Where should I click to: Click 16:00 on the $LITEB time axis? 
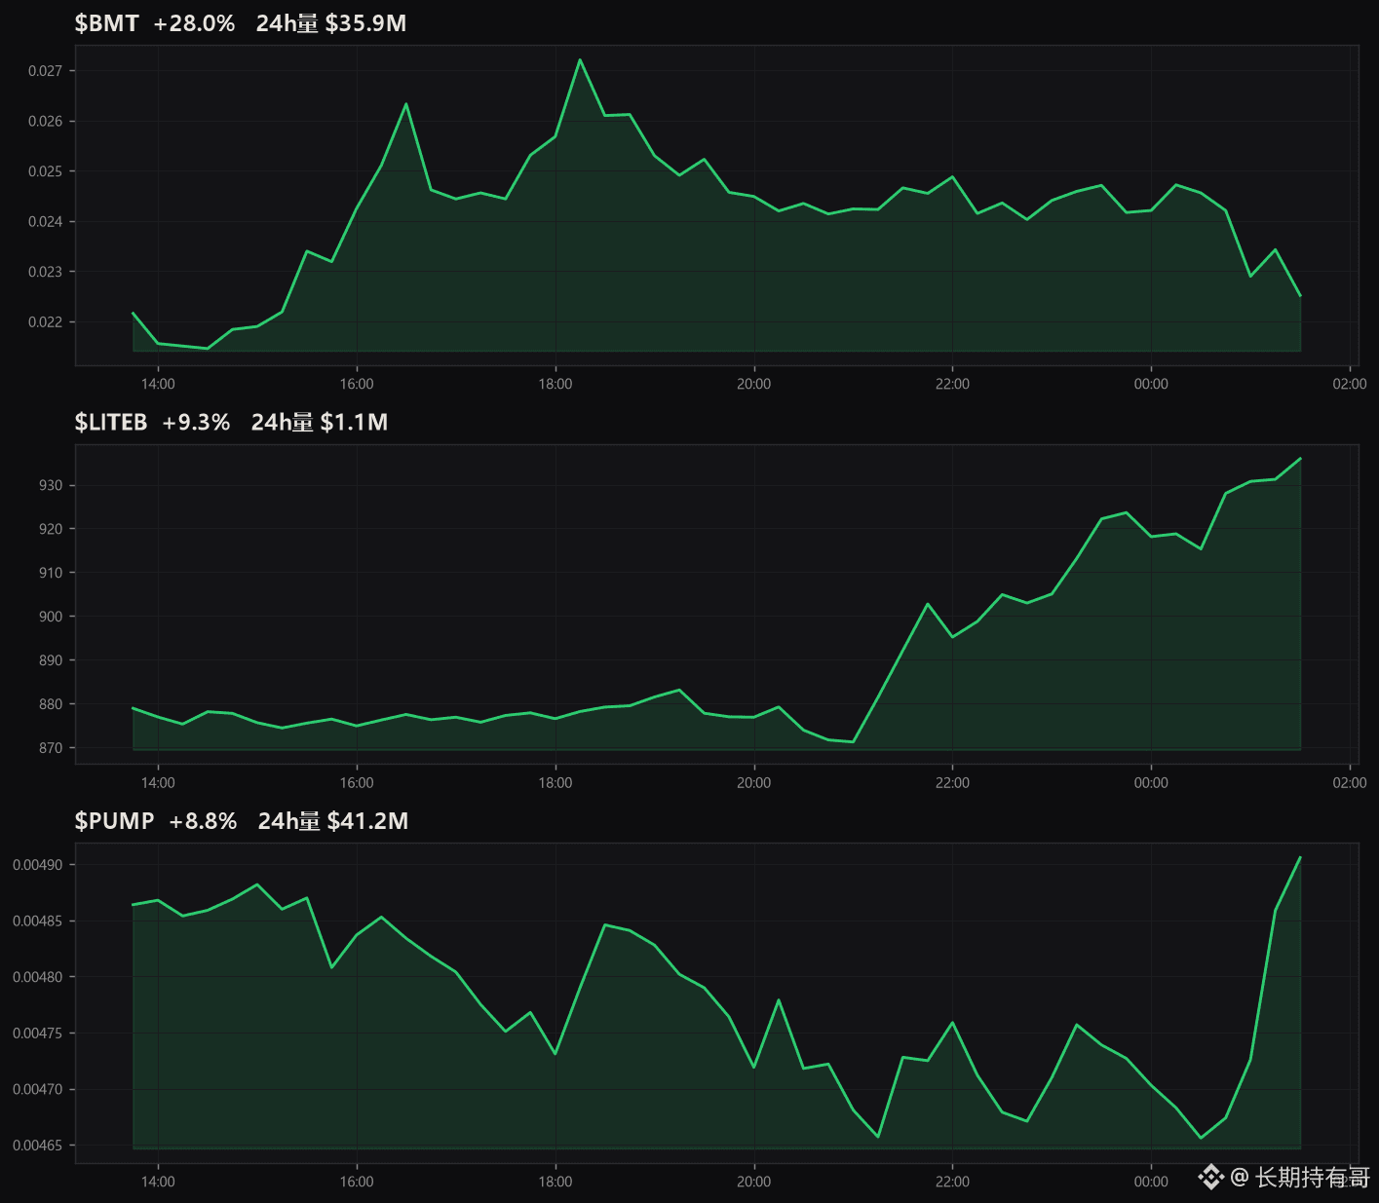[x=357, y=782]
